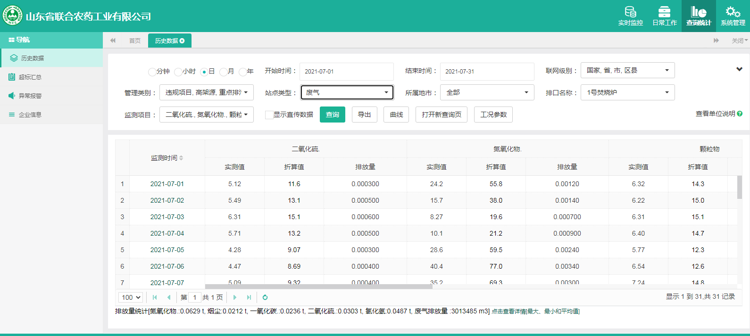Close the 历史数据 tab with x icon

click(x=182, y=41)
